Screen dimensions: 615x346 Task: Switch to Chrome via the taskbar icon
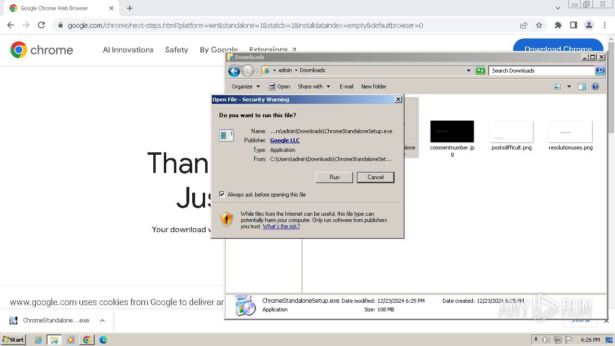(x=86, y=340)
